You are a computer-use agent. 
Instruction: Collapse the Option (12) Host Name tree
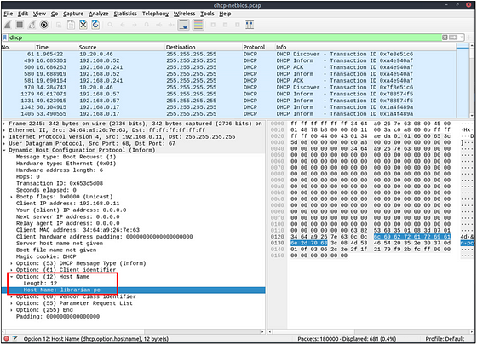click(12, 277)
